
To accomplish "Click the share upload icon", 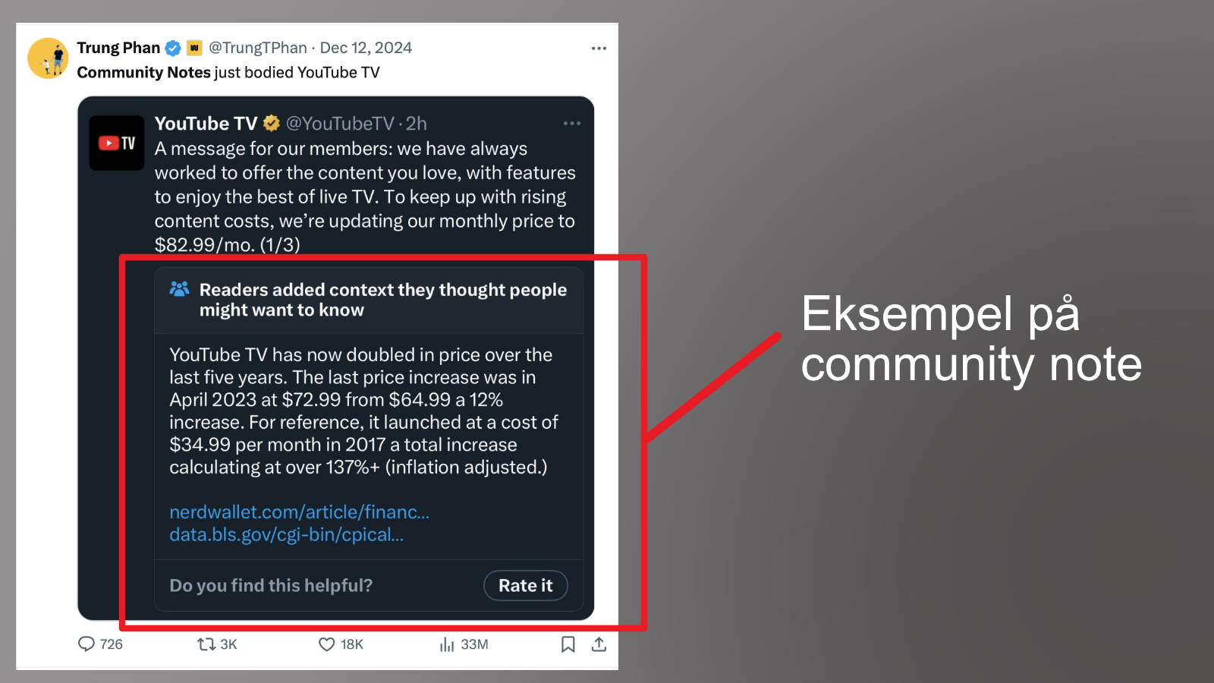I will click(599, 644).
